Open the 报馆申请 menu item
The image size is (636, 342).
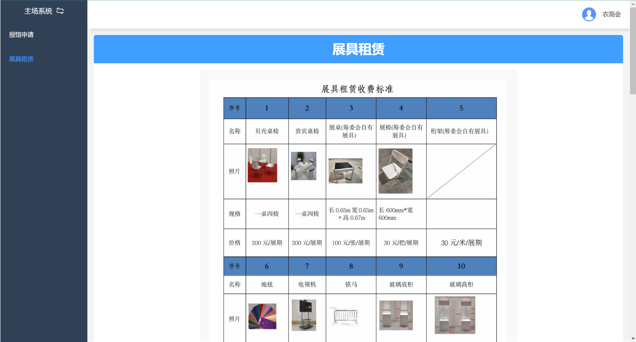(21, 35)
